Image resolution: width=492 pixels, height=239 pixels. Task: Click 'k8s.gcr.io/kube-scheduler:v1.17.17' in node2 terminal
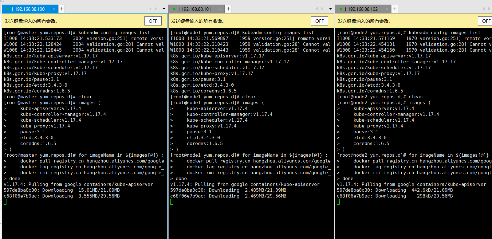[384, 68]
